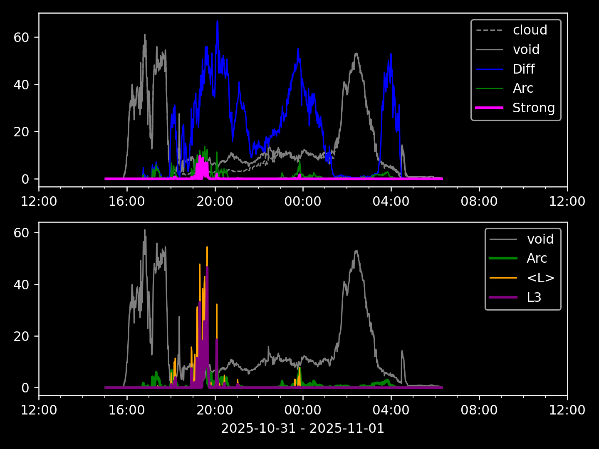Click the "cloud" label in top legend

pos(530,30)
